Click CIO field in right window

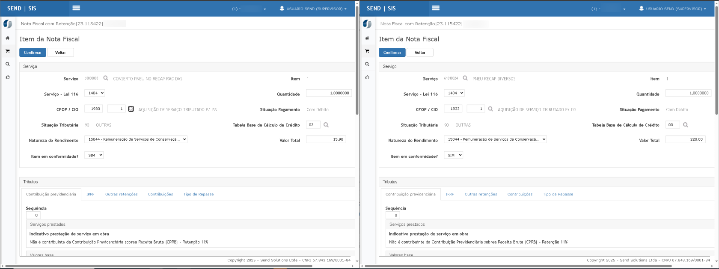[x=475, y=109]
